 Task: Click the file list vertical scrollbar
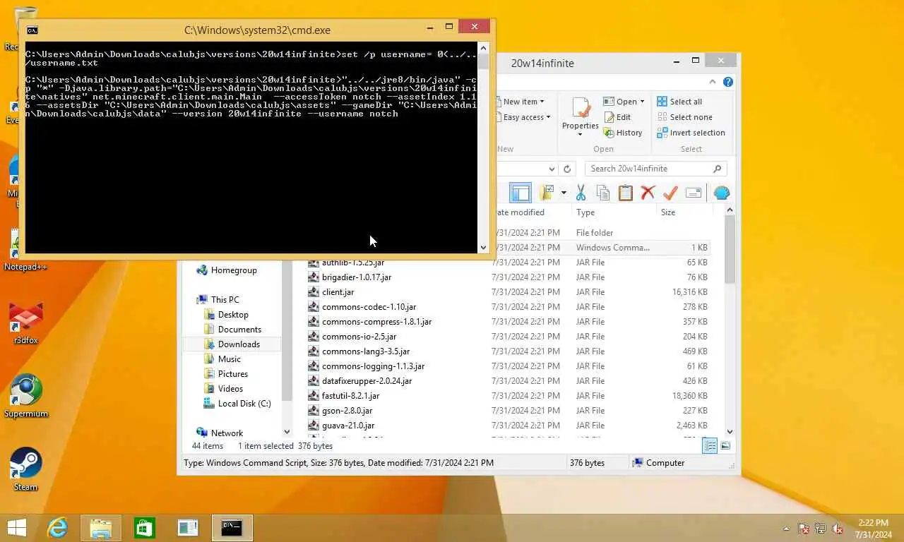point(730,250)
